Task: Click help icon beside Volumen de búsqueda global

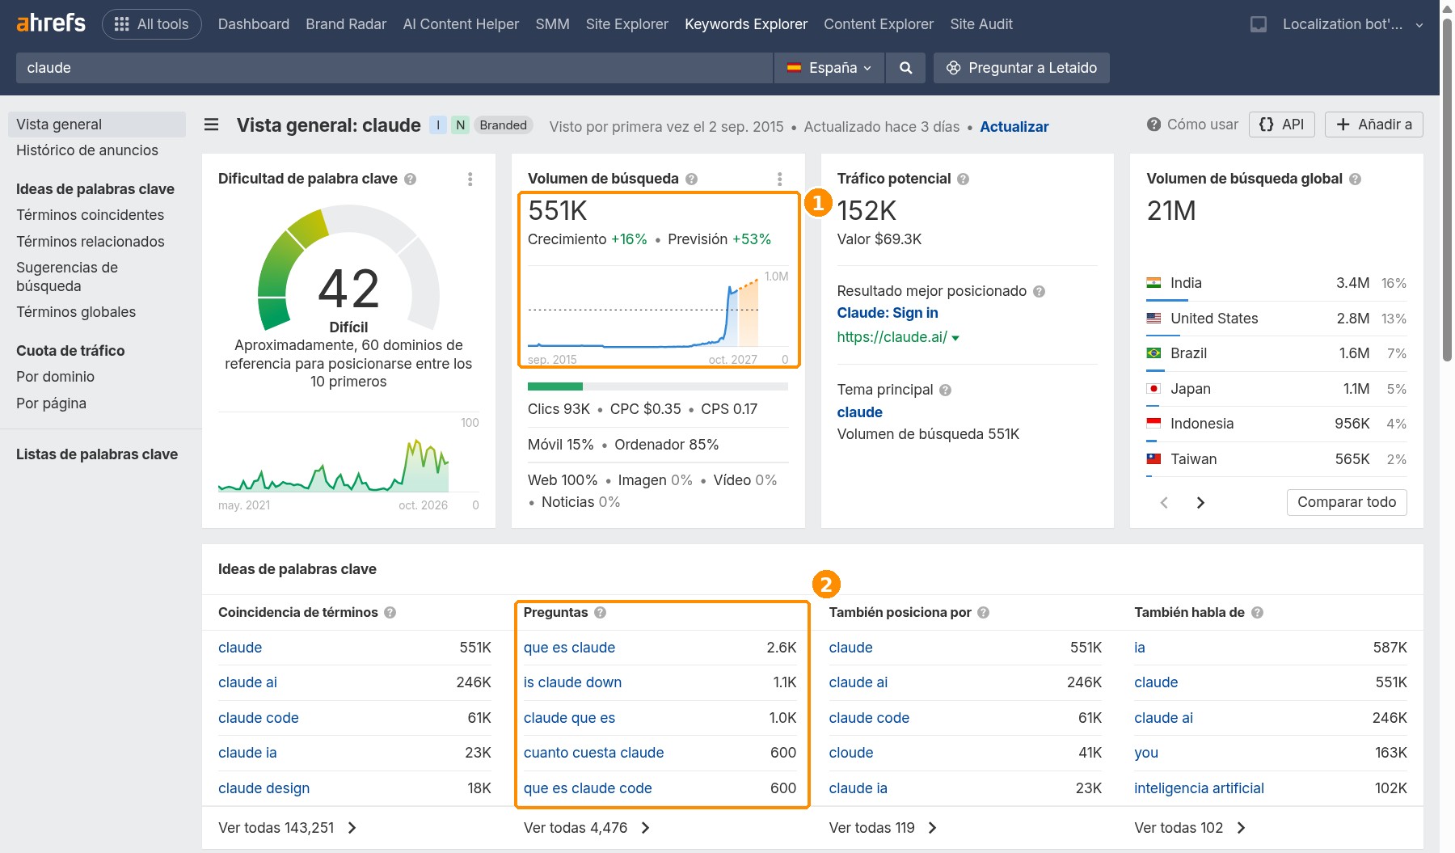Action: tap(1356, 179)
